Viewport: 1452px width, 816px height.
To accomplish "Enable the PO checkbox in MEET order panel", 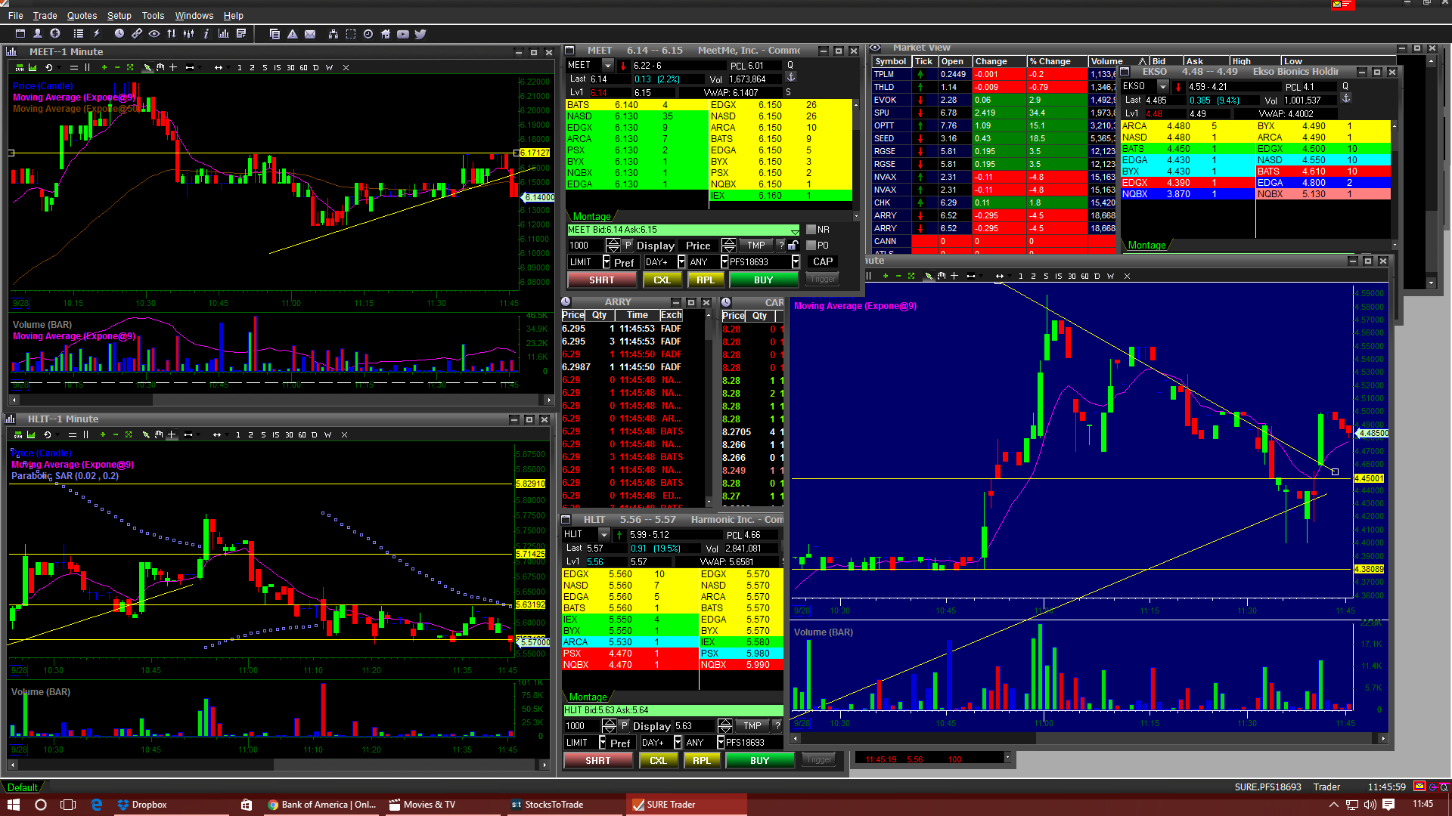I will [x=811, y=246].
